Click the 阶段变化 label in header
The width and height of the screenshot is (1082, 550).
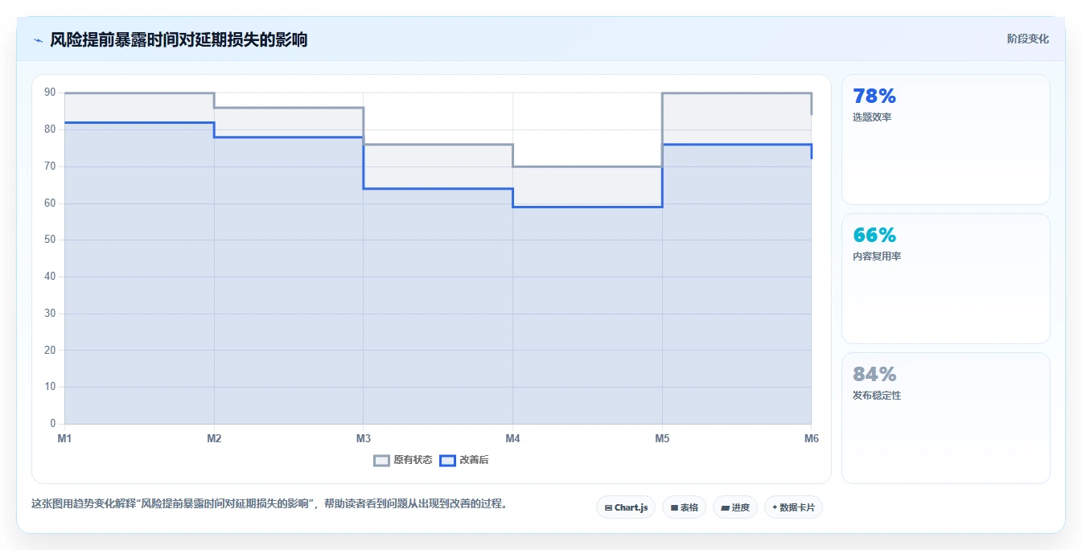click(1027, 39)
